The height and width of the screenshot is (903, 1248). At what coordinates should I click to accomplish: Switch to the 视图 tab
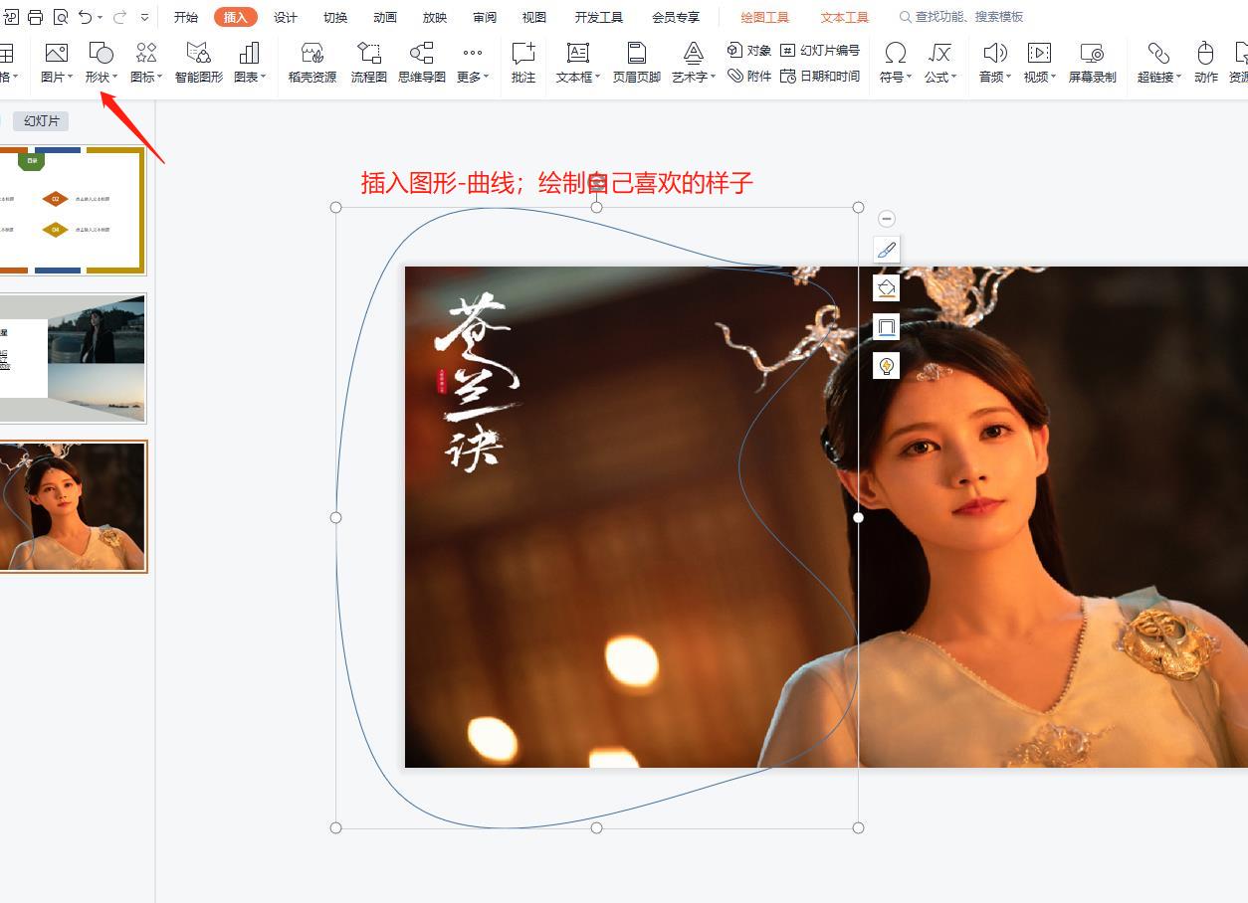[x=534, y=17]
